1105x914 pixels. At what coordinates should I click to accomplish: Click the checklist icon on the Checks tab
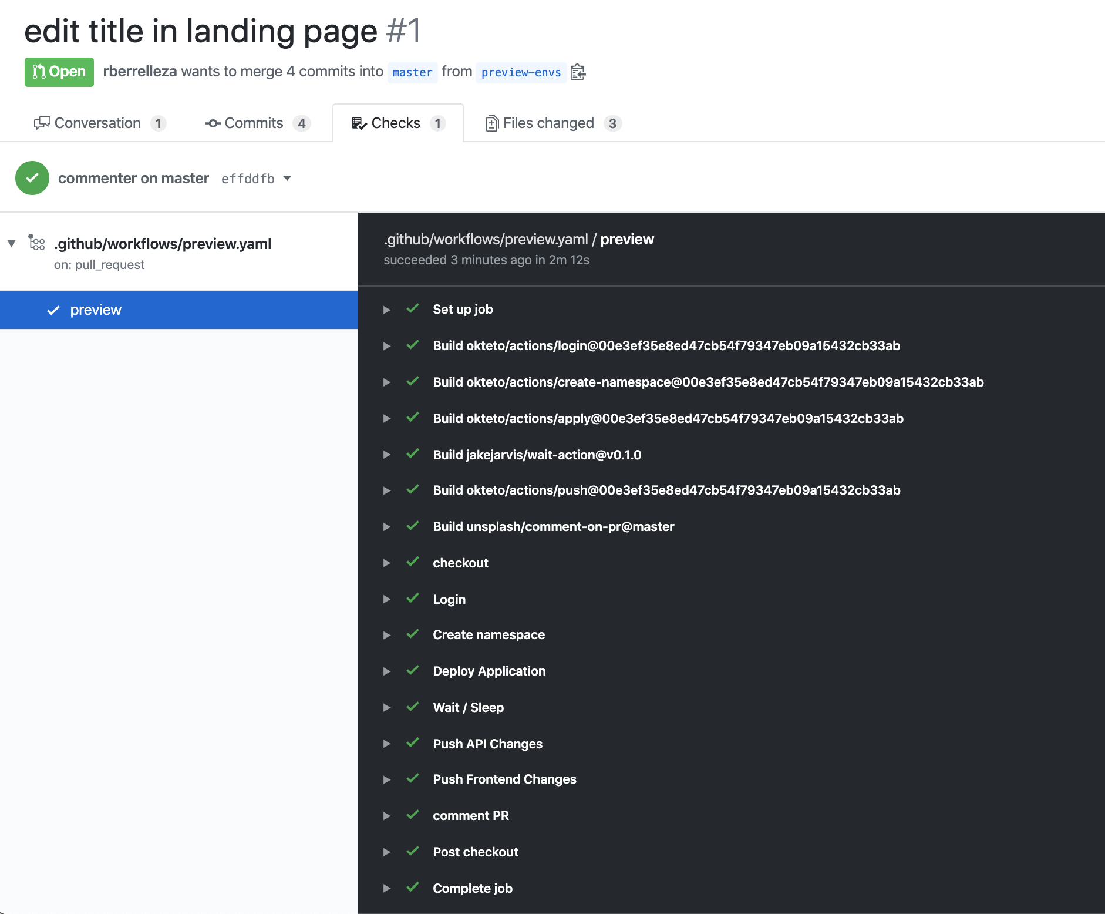(359, 123)
